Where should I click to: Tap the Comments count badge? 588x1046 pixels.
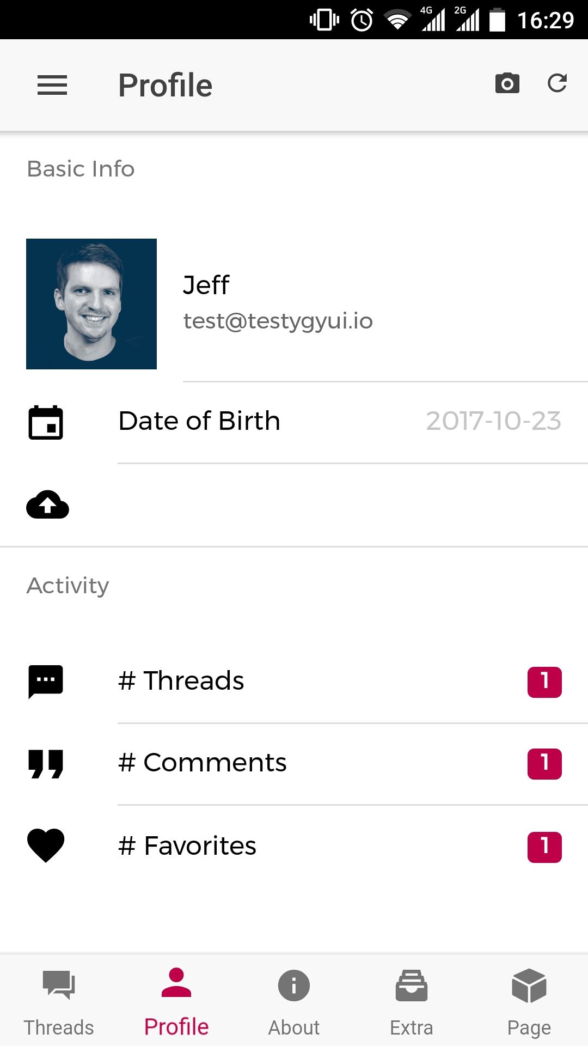[544, 763]
